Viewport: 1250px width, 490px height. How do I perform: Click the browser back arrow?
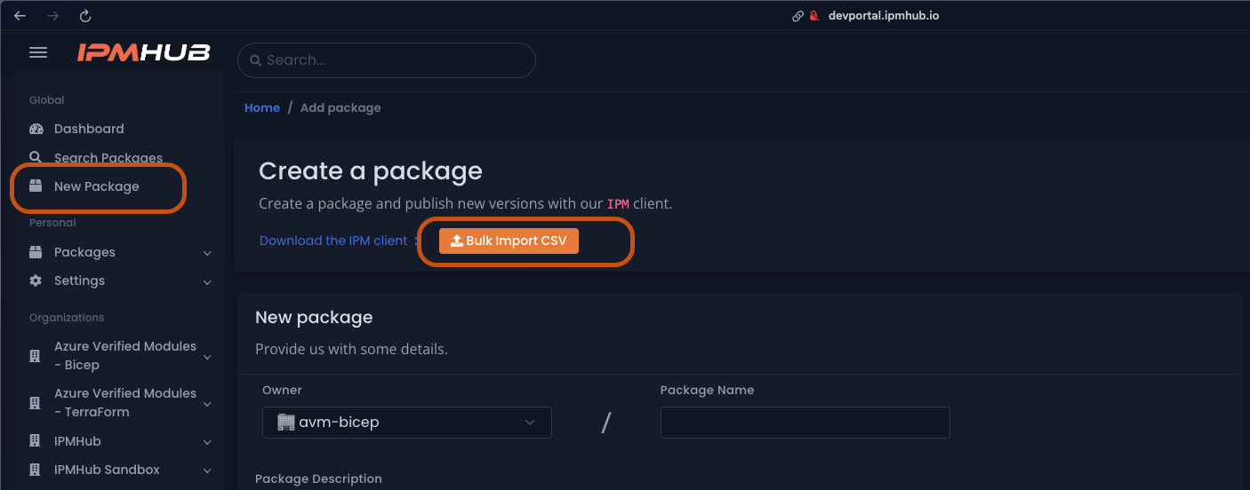pos(20,16)
